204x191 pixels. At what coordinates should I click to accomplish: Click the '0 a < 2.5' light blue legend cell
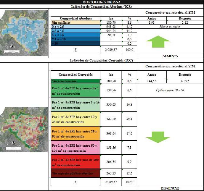pyautogui.click(x=75, y=27)
